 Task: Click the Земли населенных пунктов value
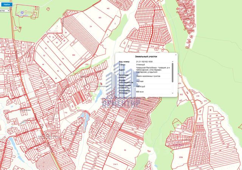click(x=148, y=76)
